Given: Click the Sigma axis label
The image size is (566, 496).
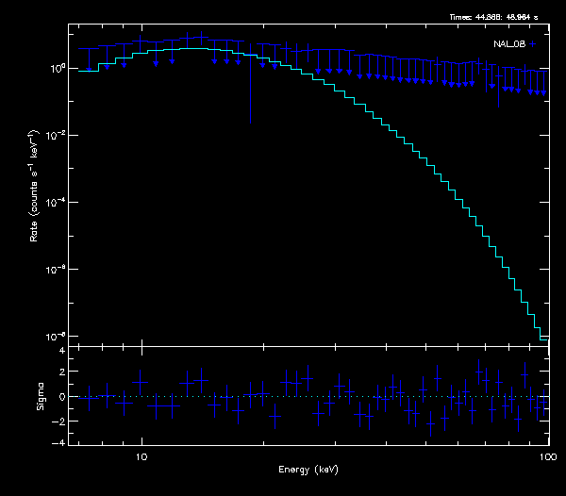Looking at the screenshot, I should (40, 397).
